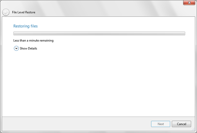
Task: Select the Restoring files heading
Action: [x=25, y=26]
